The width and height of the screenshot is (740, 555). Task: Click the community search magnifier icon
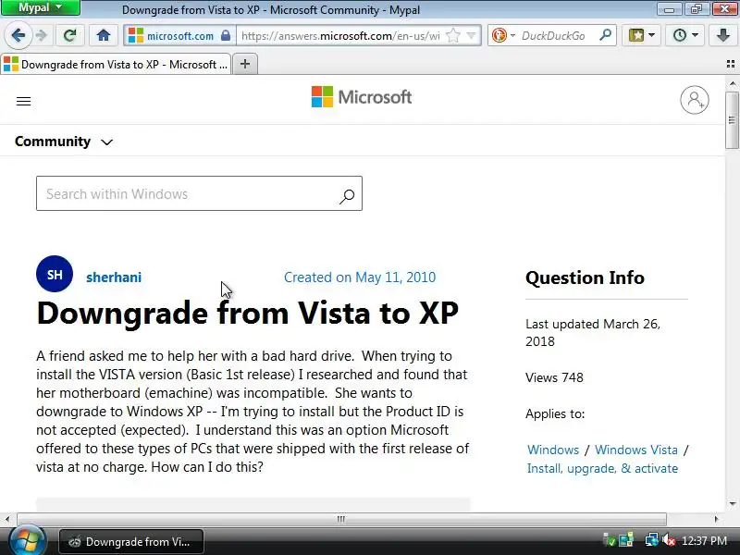(x=347, y=195)
